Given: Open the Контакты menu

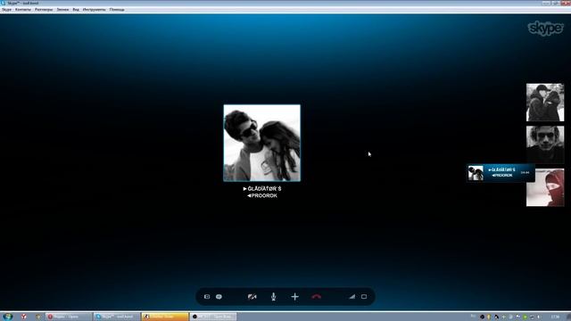Looking at the screenshot, I should click(23, 10).
